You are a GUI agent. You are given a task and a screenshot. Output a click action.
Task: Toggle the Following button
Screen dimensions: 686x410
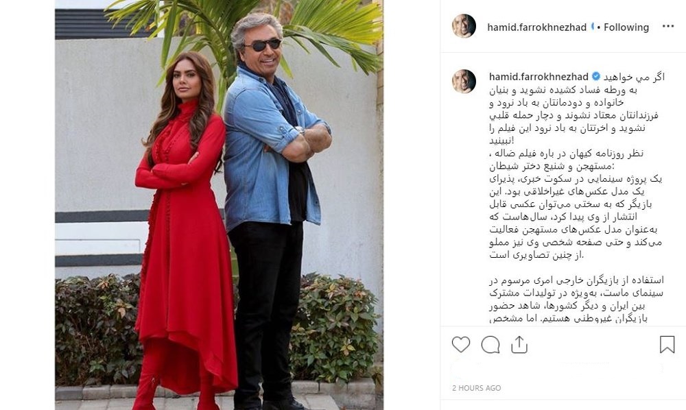click(x=626, y=27)
